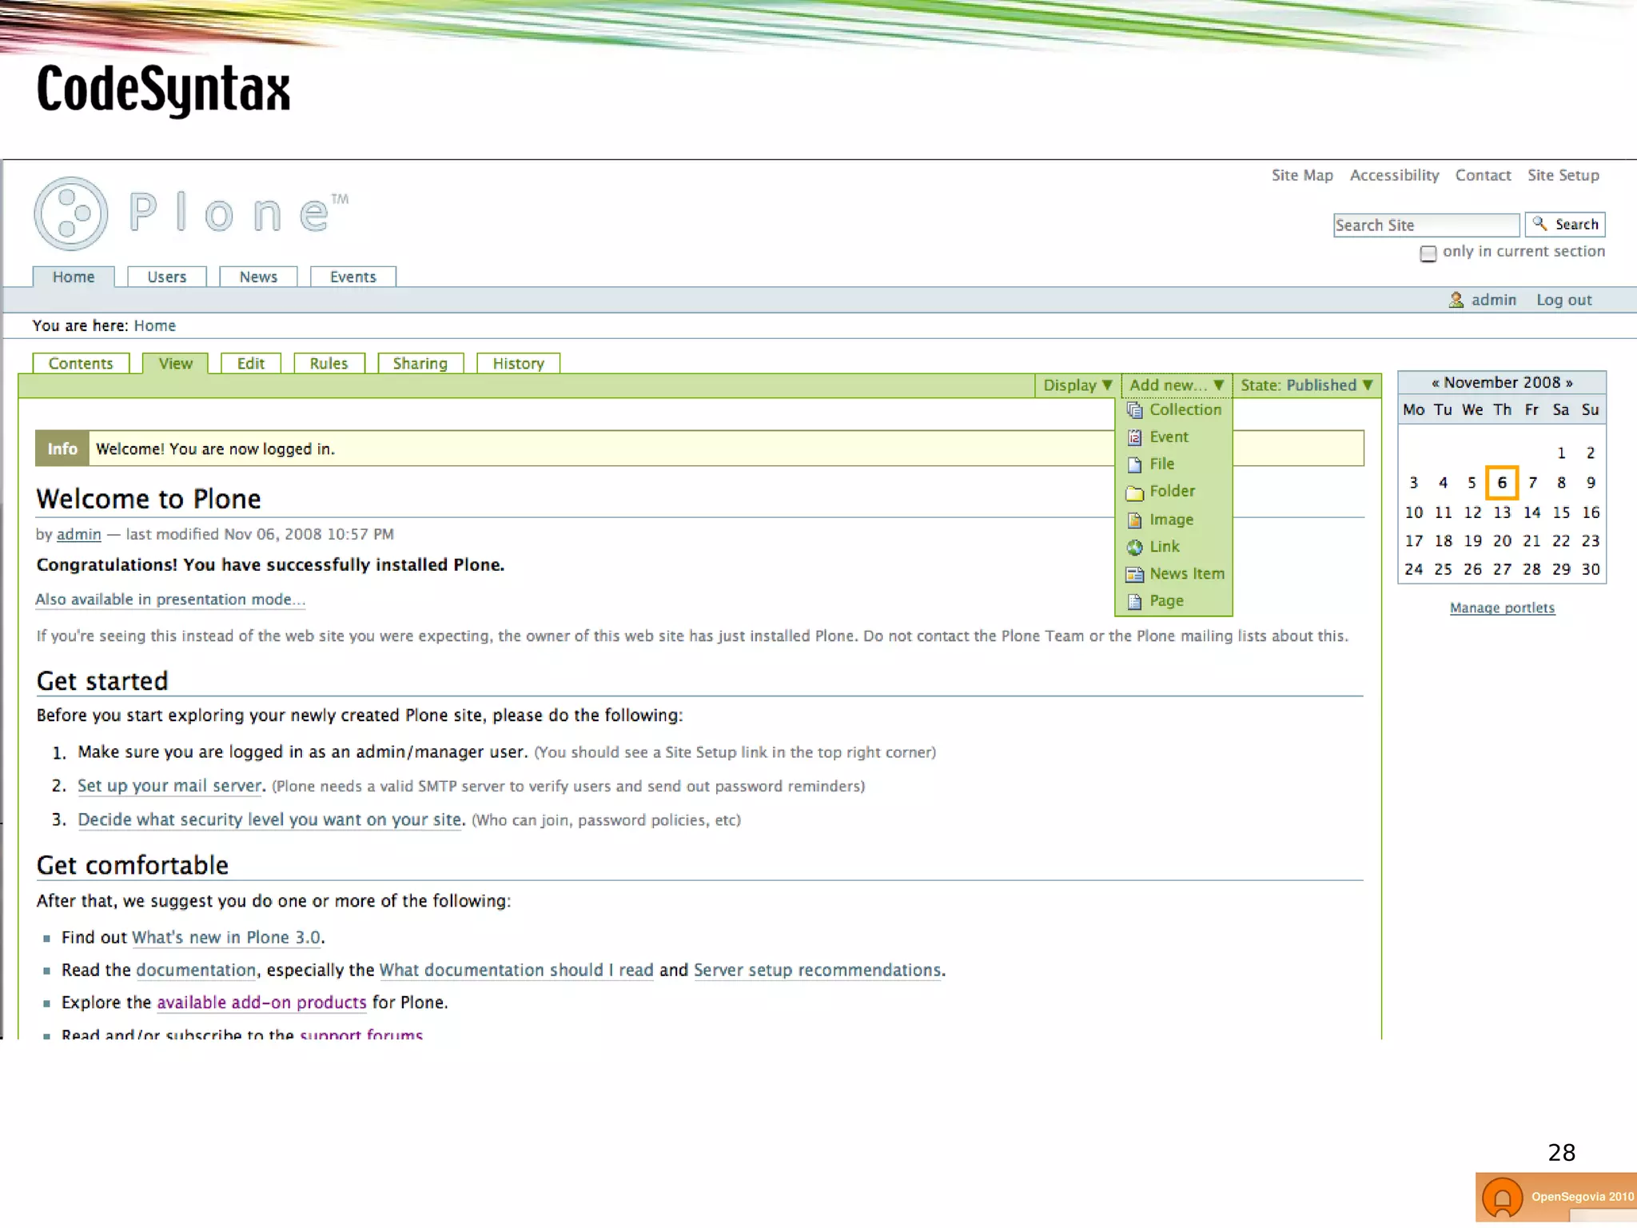
Task: Open the Sharing tab
Action: [x=420, y=364]
